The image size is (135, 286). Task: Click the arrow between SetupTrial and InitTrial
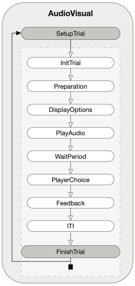click(70, 48)
